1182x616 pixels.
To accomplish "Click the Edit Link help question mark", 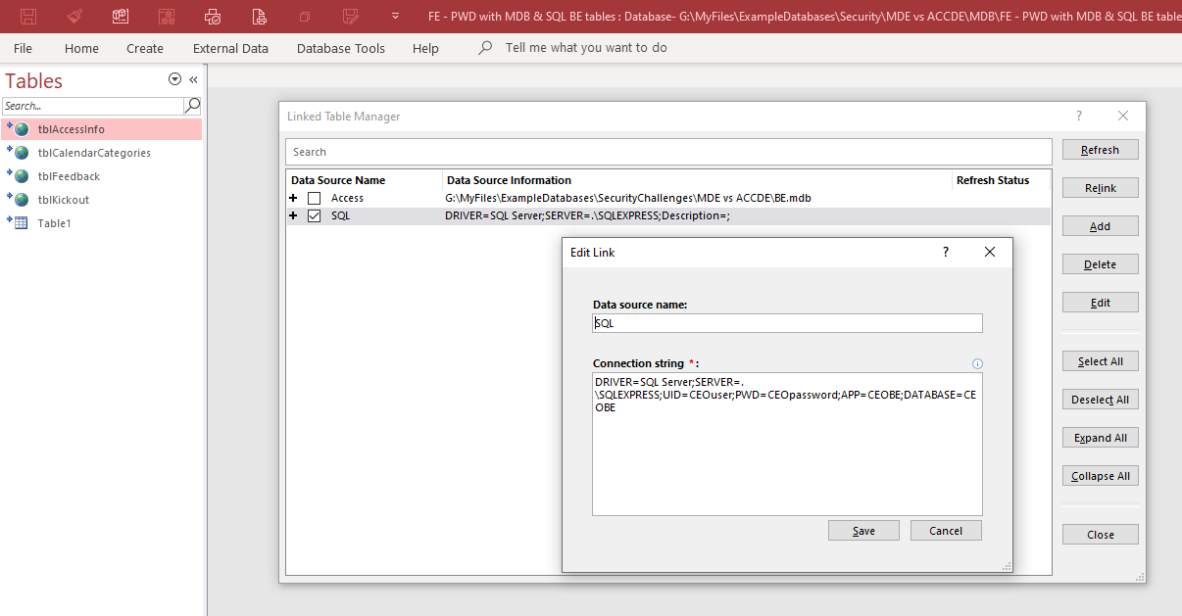I will 946,252.
